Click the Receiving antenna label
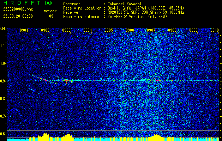 (x=81, y=17)
